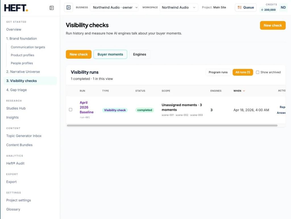
Task: Click the Visibility runs heading
Action: pos(85,72)
